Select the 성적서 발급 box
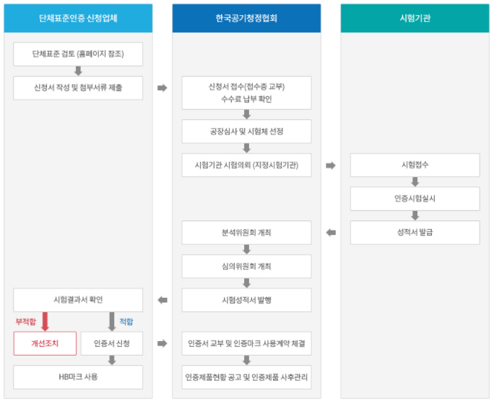494x404 pixels. (415, 233)
